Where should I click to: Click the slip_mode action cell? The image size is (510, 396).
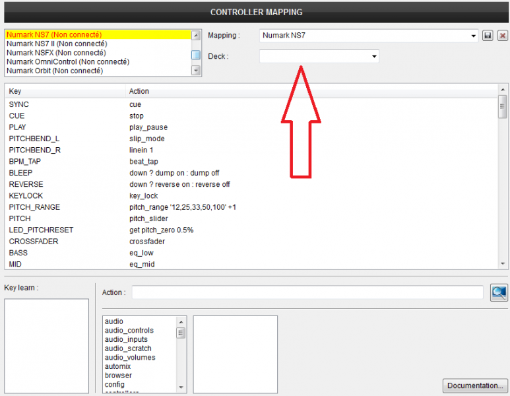point(147,139)
